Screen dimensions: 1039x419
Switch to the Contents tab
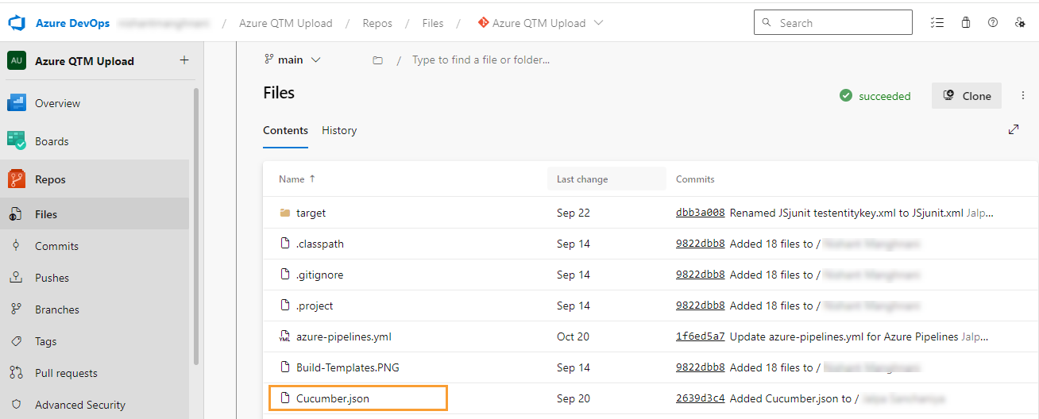pyautogui.click(x=285, y=130)
